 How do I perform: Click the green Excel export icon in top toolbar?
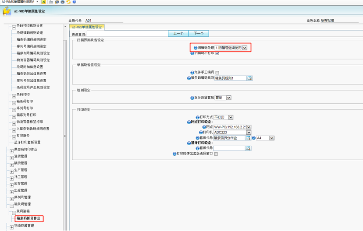(x=44, y=2)
